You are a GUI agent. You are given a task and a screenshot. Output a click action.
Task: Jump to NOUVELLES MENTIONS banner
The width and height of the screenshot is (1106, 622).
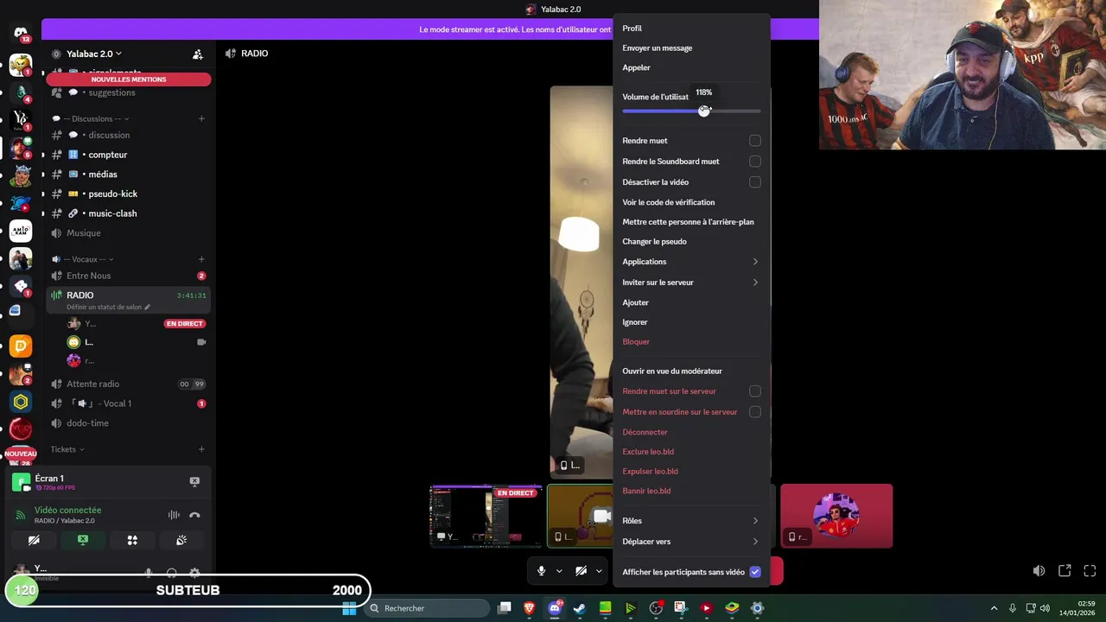129,79
